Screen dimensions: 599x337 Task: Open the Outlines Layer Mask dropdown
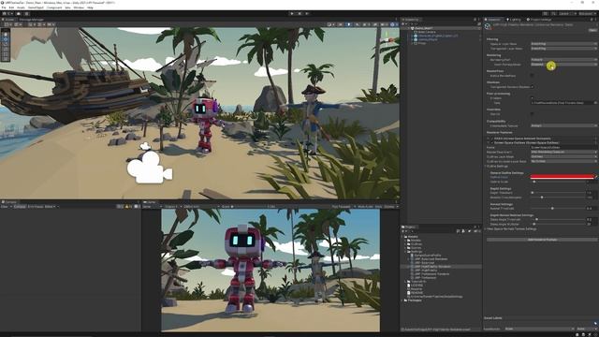pyautogui.click(x=563, y=156)
